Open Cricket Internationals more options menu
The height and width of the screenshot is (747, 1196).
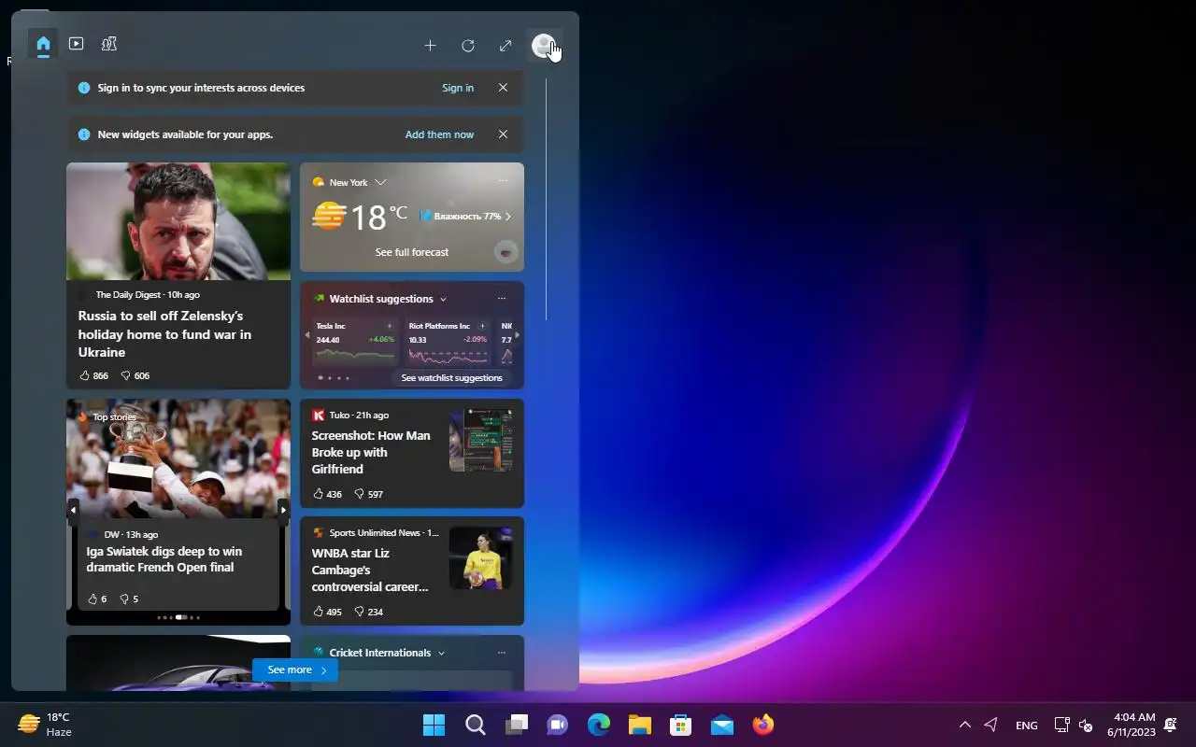click(502, 653)
